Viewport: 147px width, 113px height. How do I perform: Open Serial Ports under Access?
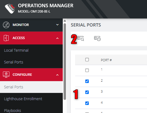(x=14, y=62)
